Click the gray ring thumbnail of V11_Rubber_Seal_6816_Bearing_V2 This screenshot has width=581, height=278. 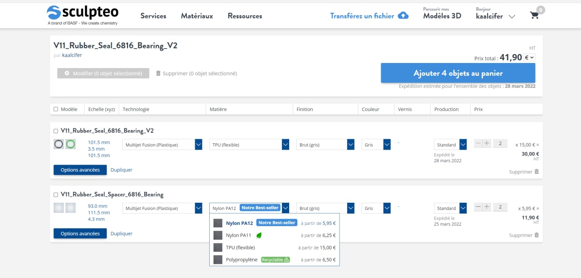coord(59,144)
